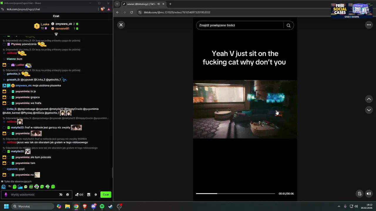Open site settings icon in Kick address bar

3,9
